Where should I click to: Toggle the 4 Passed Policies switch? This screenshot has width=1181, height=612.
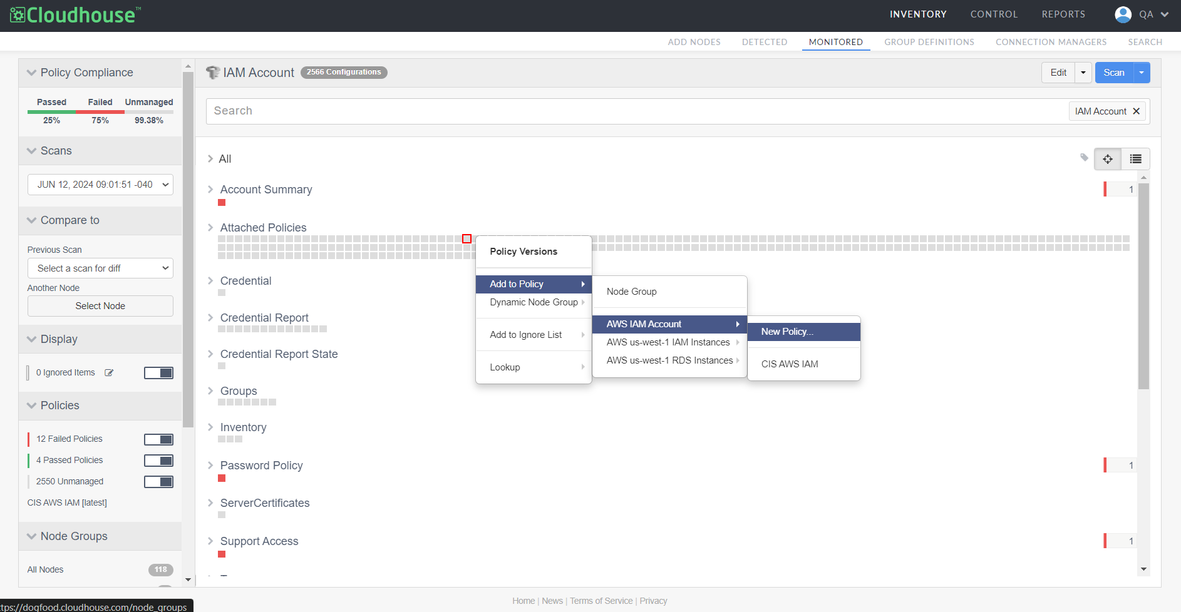pos(158,461)
